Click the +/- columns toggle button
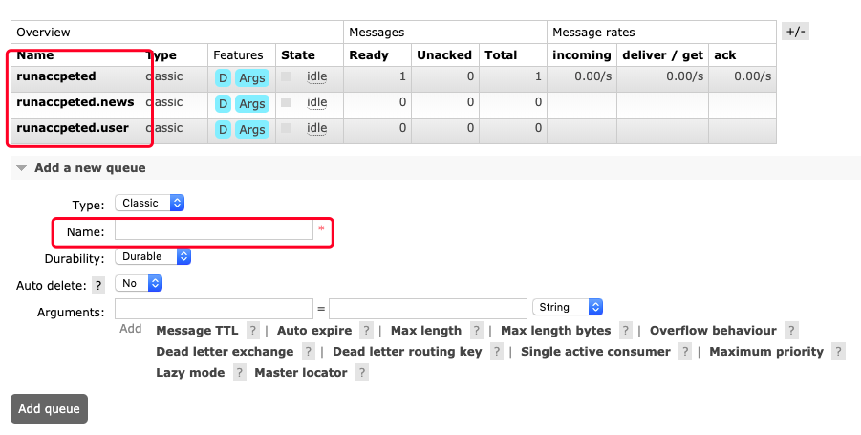 (x=795, y=32)
